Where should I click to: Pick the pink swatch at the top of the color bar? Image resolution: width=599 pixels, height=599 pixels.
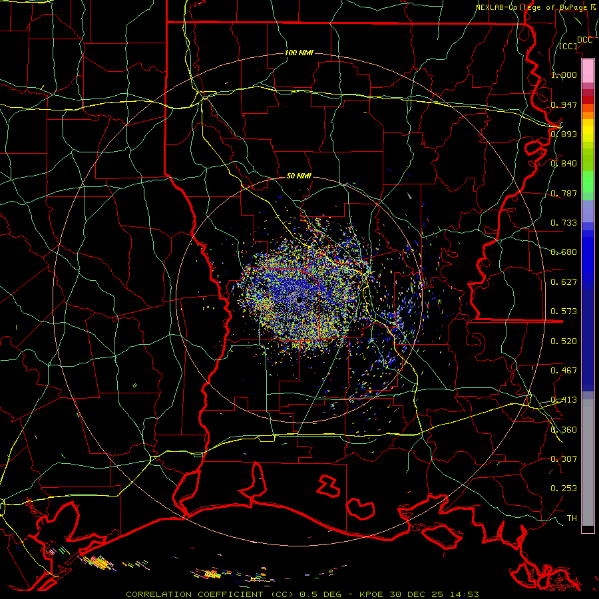[588, 71]
